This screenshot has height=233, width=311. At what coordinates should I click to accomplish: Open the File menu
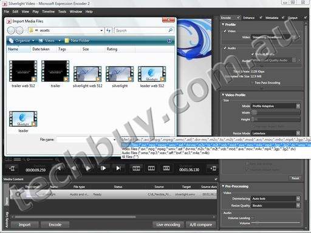pos(7,12)
